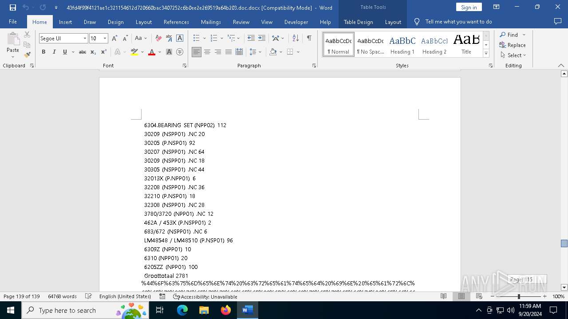Increase indent icon
Image resolution: width=568 pixels, height=319 pixels.
click(x=262, y=39)
